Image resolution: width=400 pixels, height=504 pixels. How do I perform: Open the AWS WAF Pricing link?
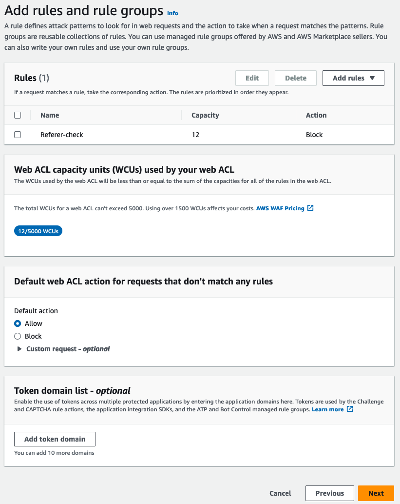[x=280, y=208]
